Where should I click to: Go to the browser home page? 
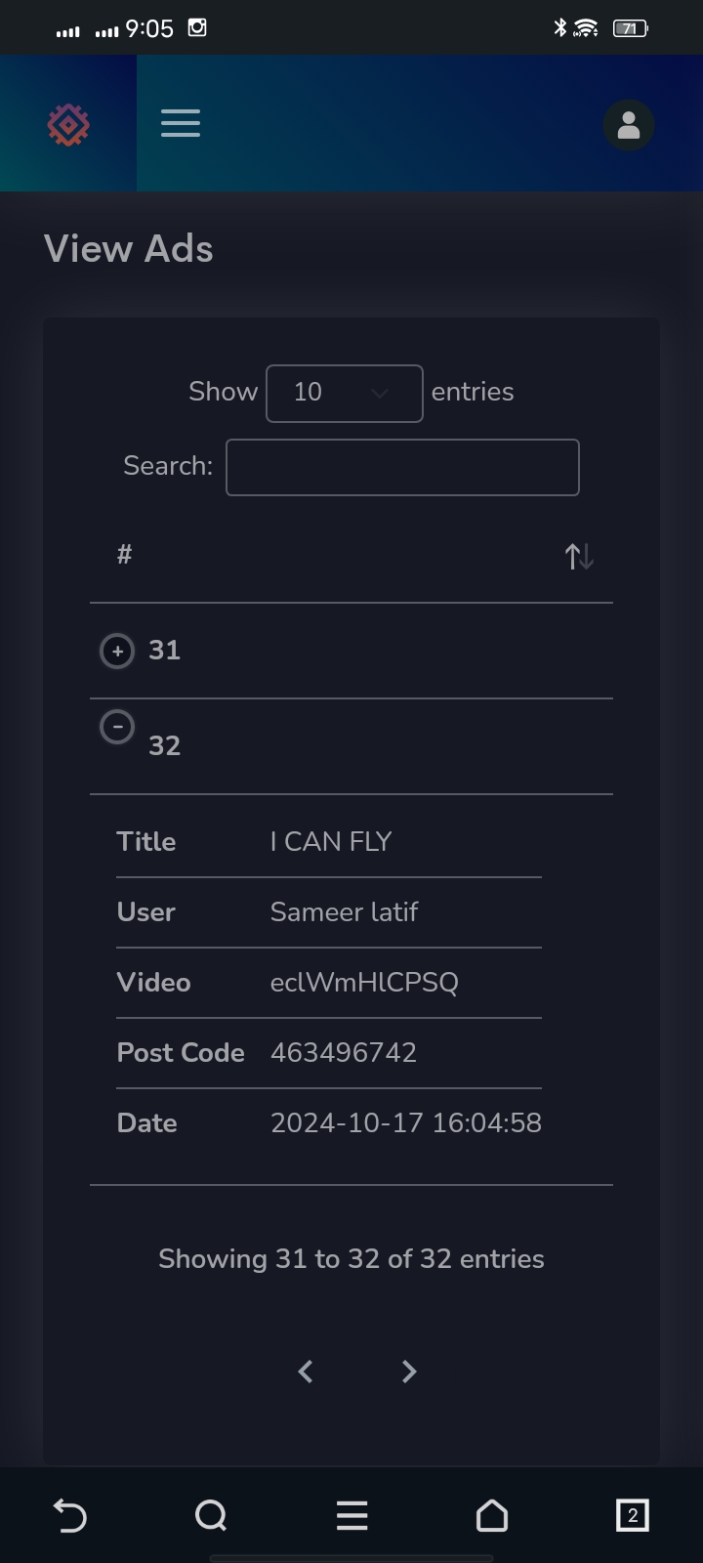492,1515
